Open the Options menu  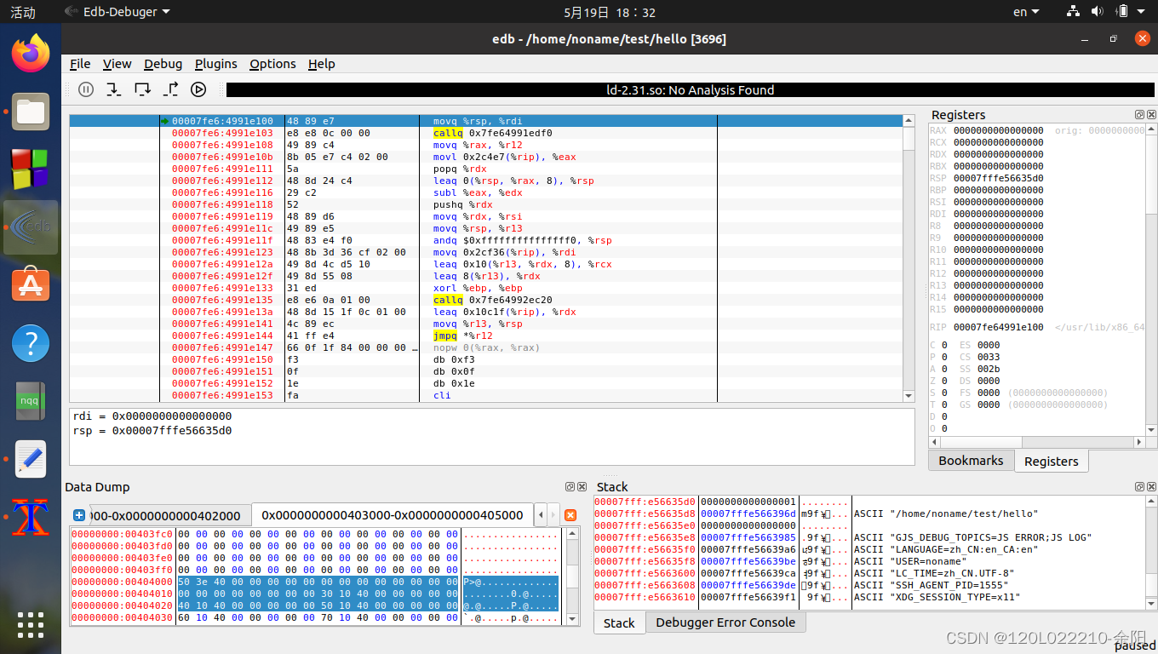[x=272, y=64]
